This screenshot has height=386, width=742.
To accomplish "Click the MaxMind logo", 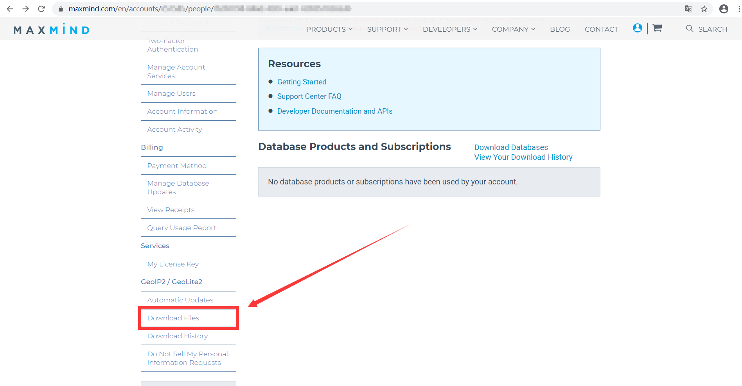I will 51,30.
